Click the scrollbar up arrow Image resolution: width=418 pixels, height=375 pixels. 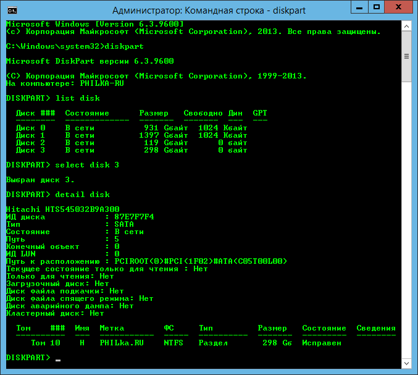pyautogui.click(x=406, y=26)
